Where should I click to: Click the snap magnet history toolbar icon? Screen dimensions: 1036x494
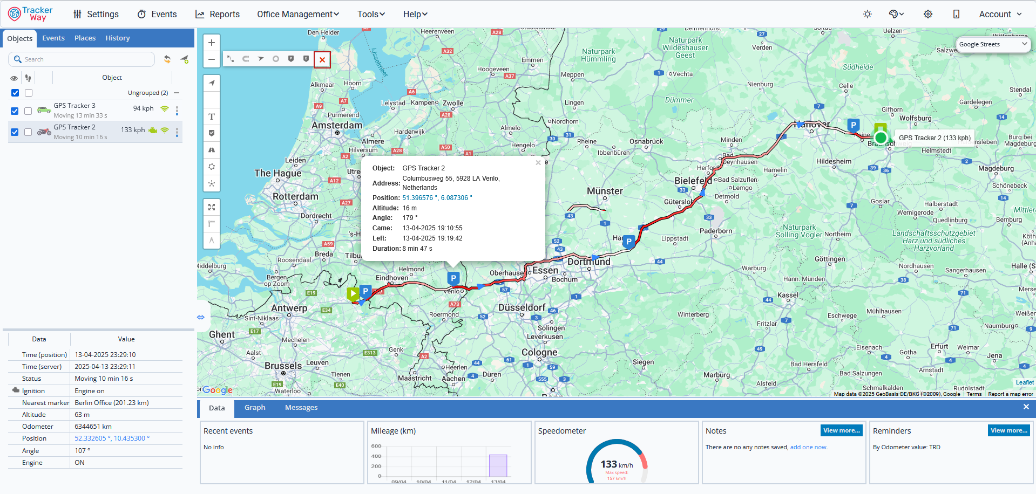pos(246,59)
